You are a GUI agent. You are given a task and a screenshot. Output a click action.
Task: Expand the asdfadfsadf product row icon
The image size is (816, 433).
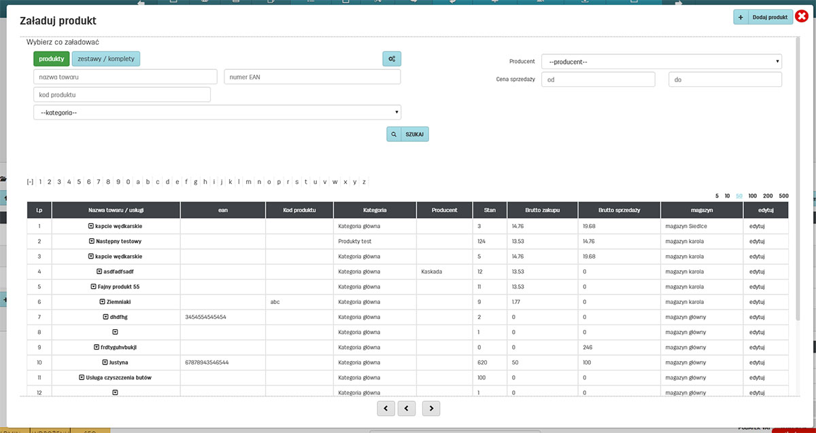99,271
